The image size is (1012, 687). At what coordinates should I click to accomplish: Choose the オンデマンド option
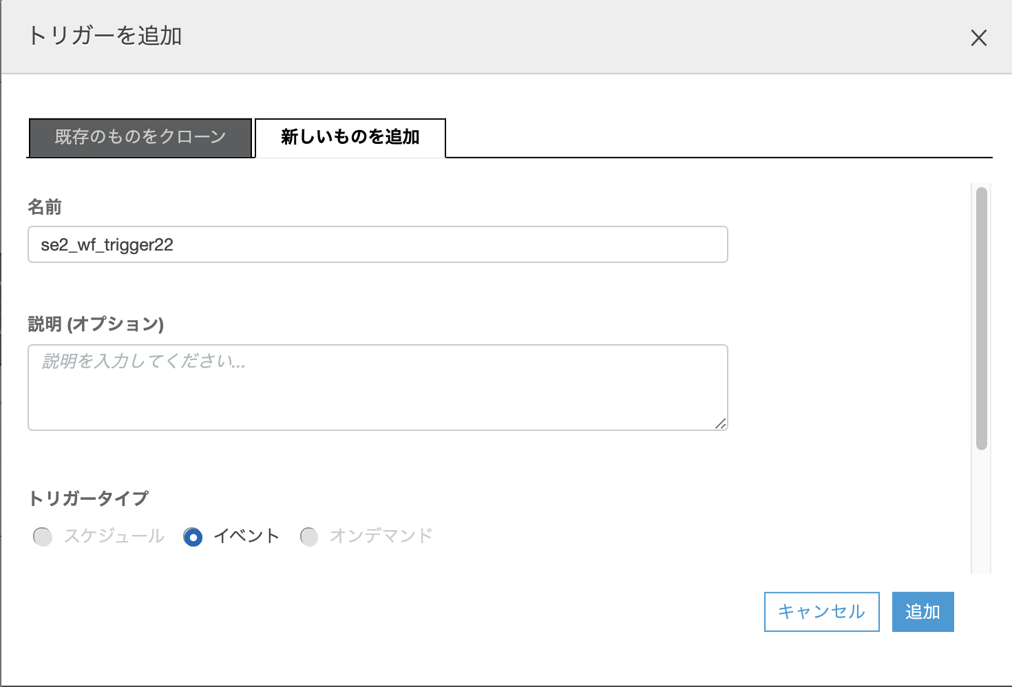pyautogui.click(x=308, y=536)
